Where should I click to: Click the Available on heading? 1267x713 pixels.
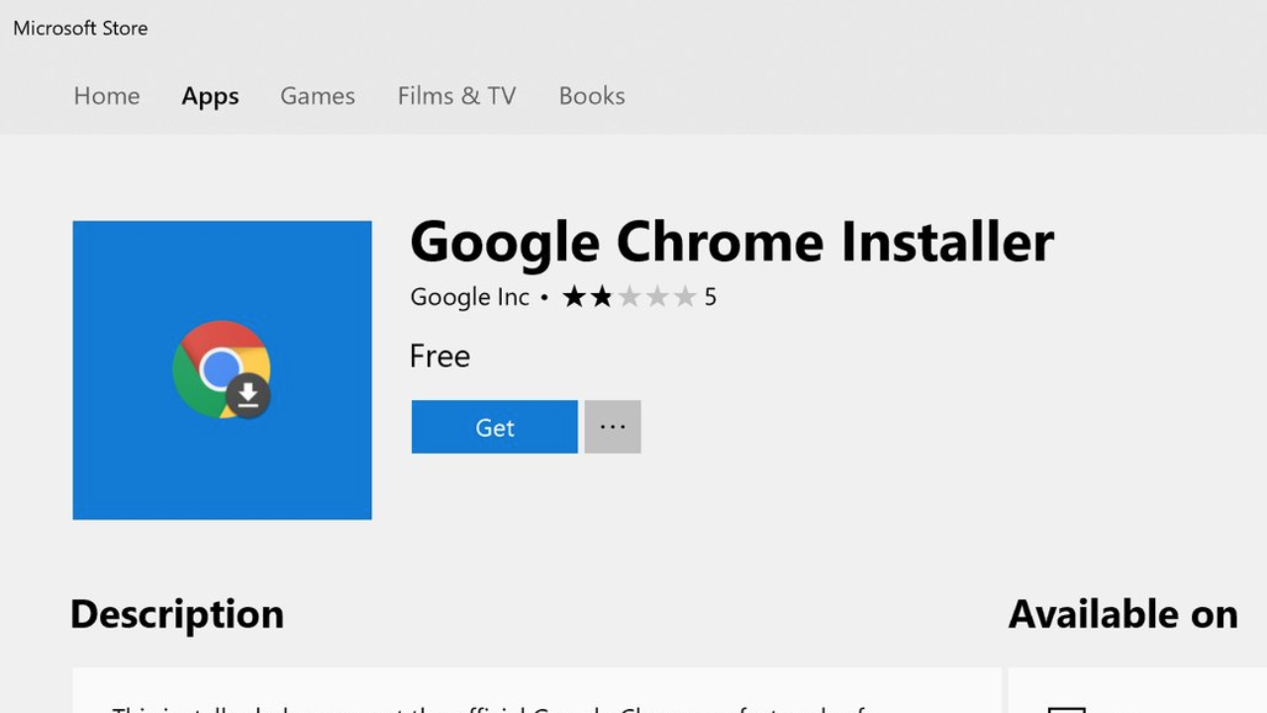[1122, 615]
